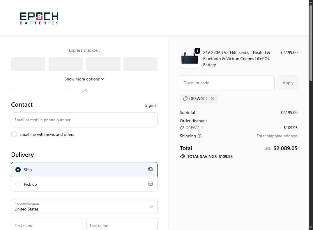Screen dimensions: 313x230
Task: Select the Ship delivery radio button
Action: (18, 170)
